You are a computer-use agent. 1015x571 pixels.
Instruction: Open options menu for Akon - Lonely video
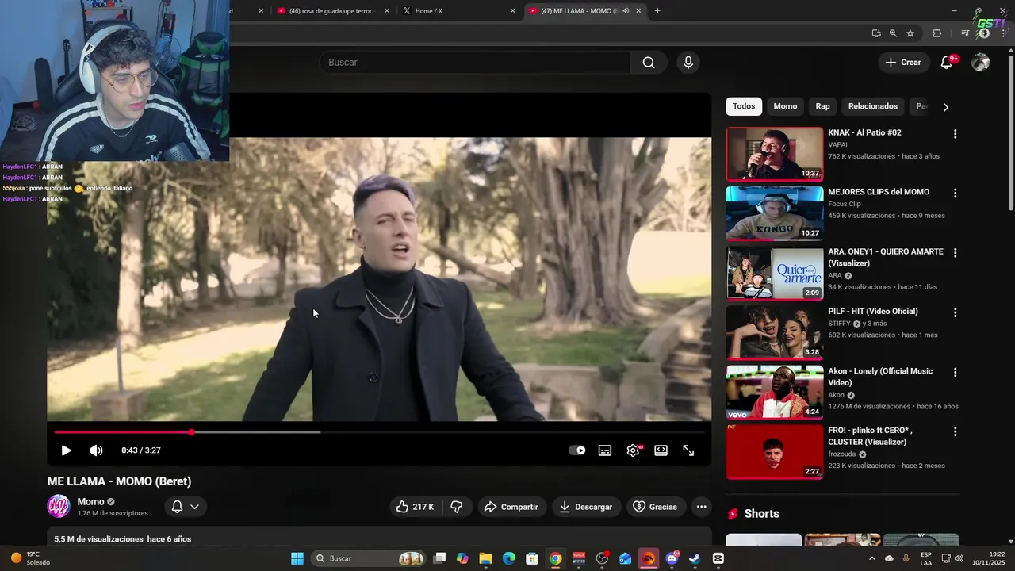point(955,372)
